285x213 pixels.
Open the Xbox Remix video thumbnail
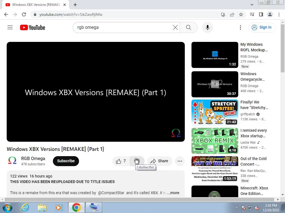[x=215, y=141]
